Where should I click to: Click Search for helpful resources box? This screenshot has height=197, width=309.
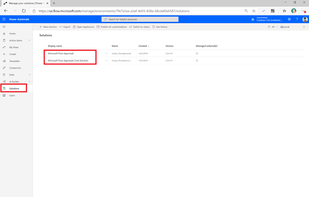[140, 19]
